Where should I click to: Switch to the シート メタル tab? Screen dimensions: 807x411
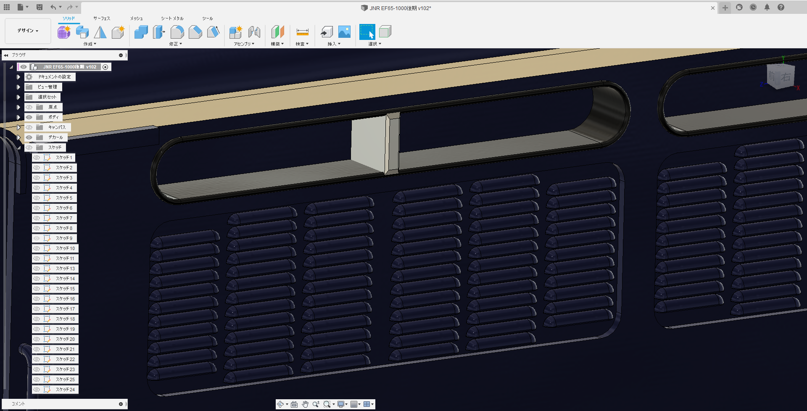[172, 18]
